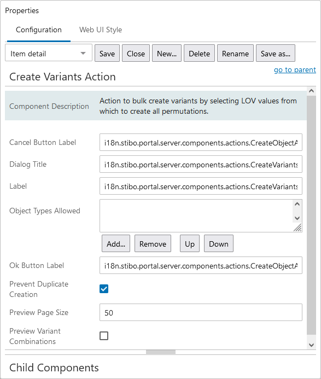Click the Save as... button
The width and height of the screenshot is (321, 379).
[x=276, y=53]
